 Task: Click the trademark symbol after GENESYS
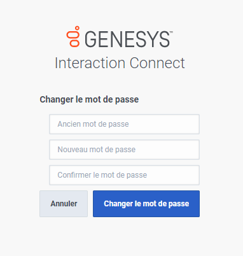coord(171,32)
